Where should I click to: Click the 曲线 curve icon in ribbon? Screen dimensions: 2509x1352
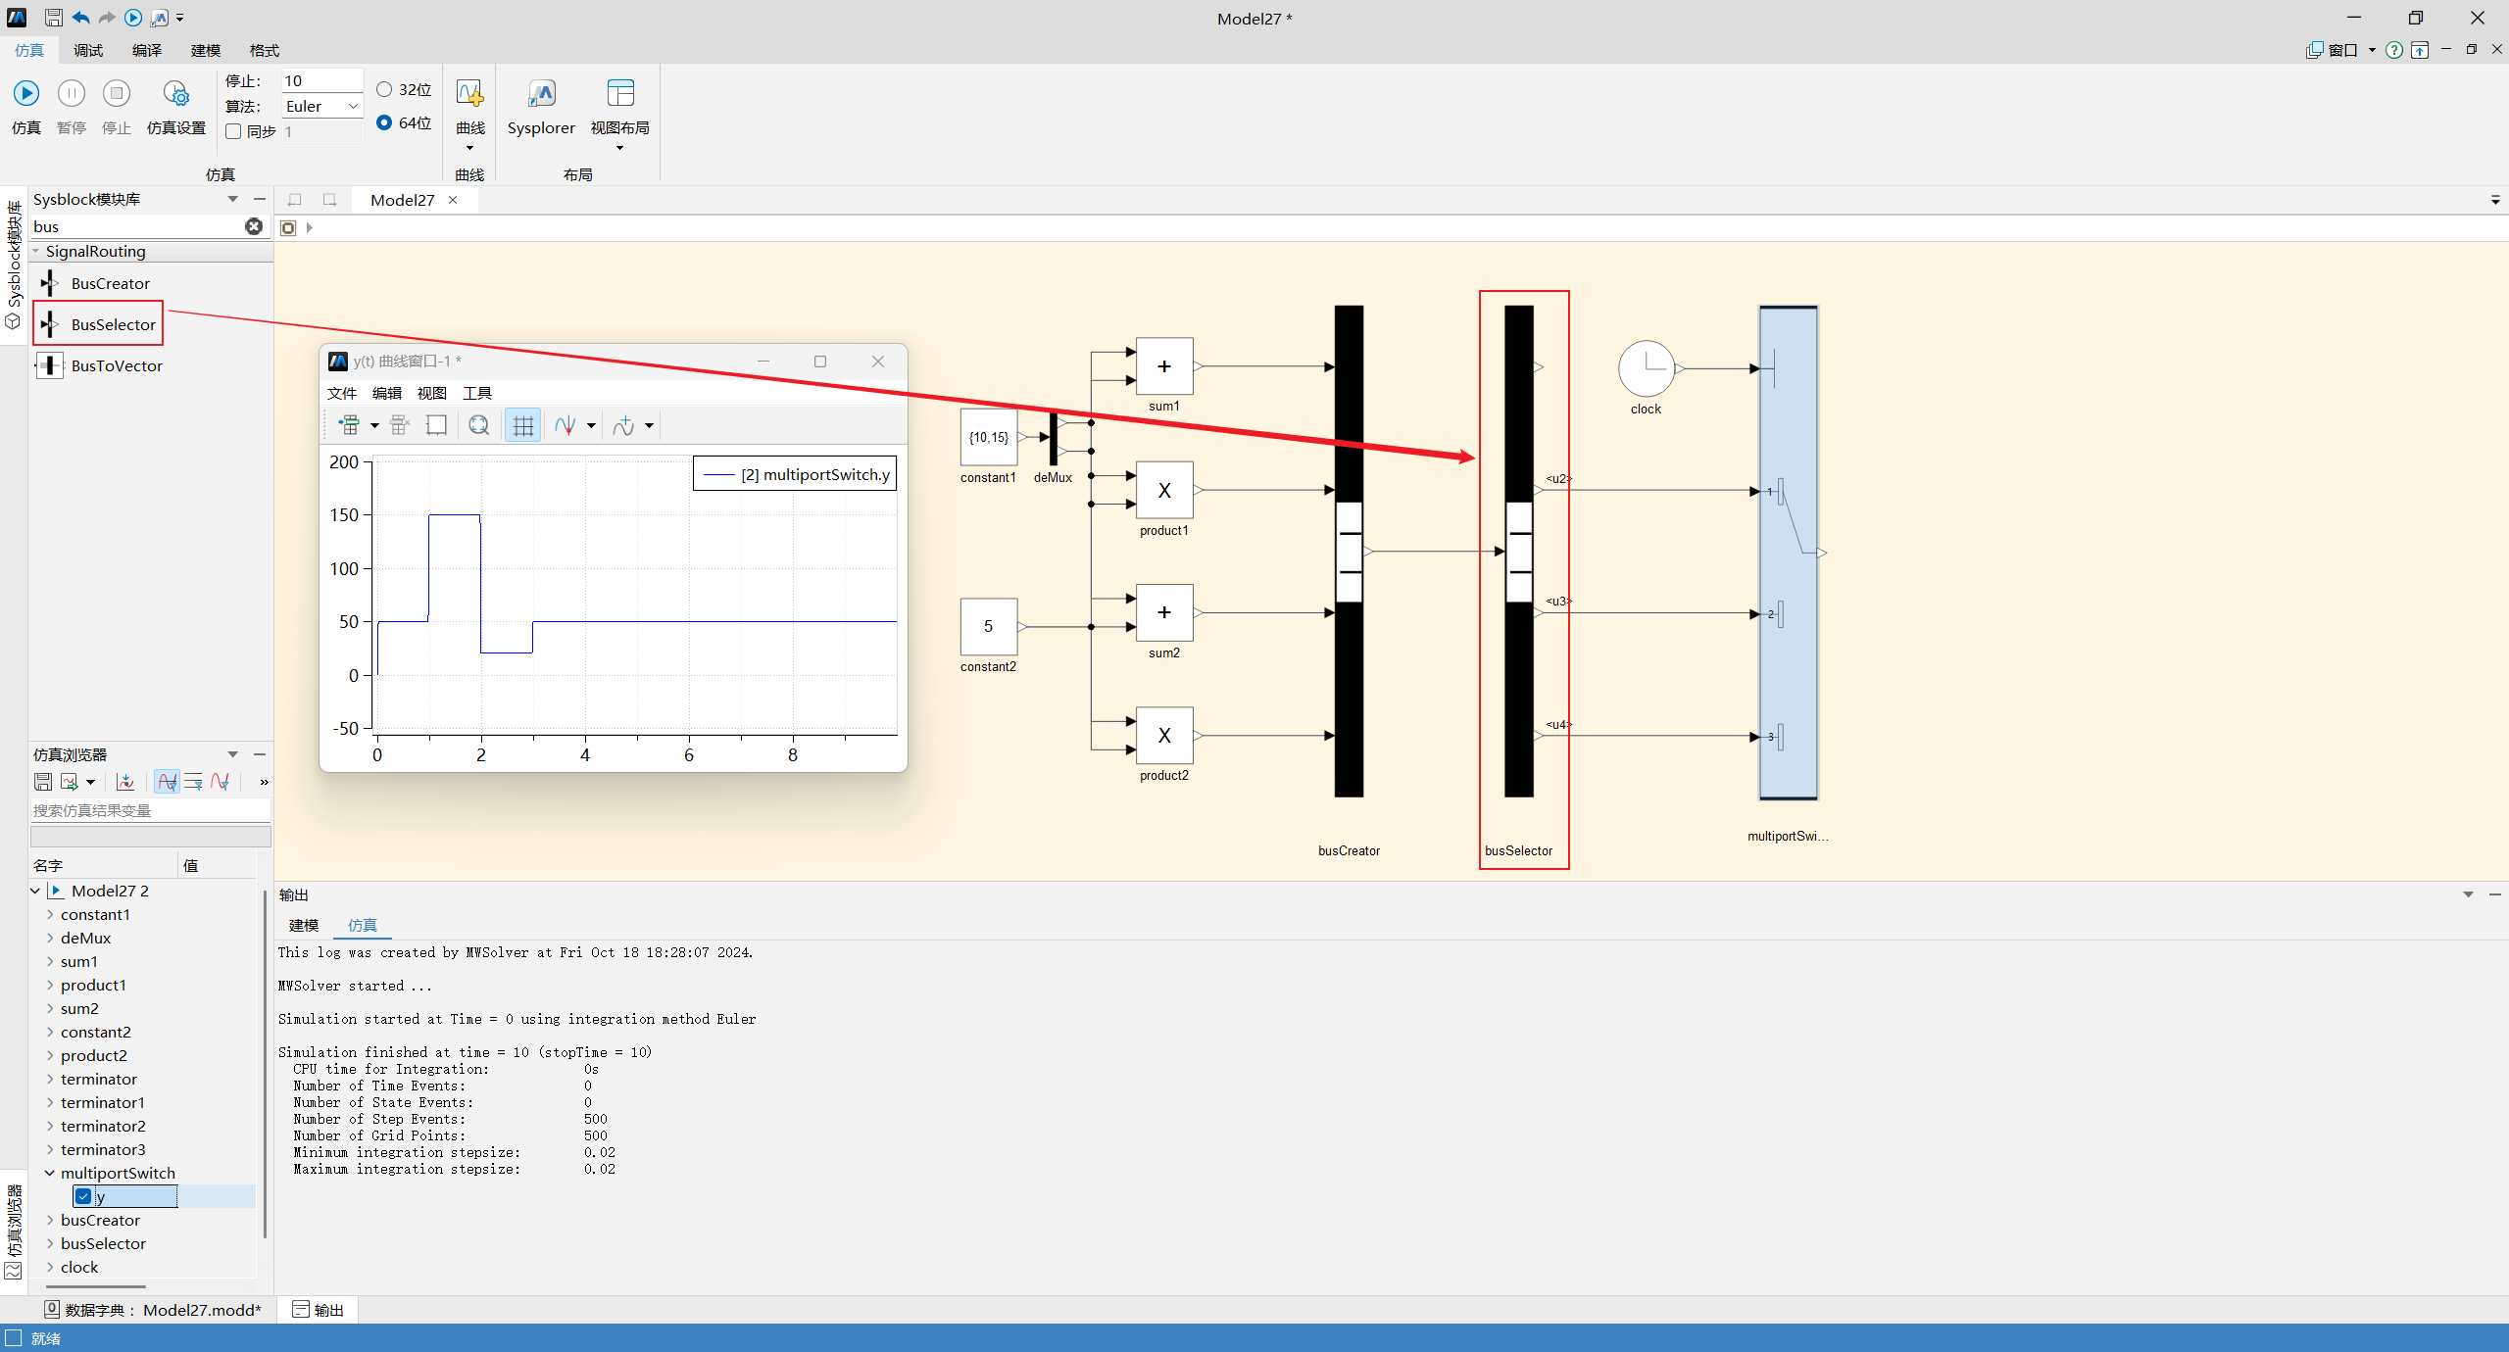tap(469, 93)
